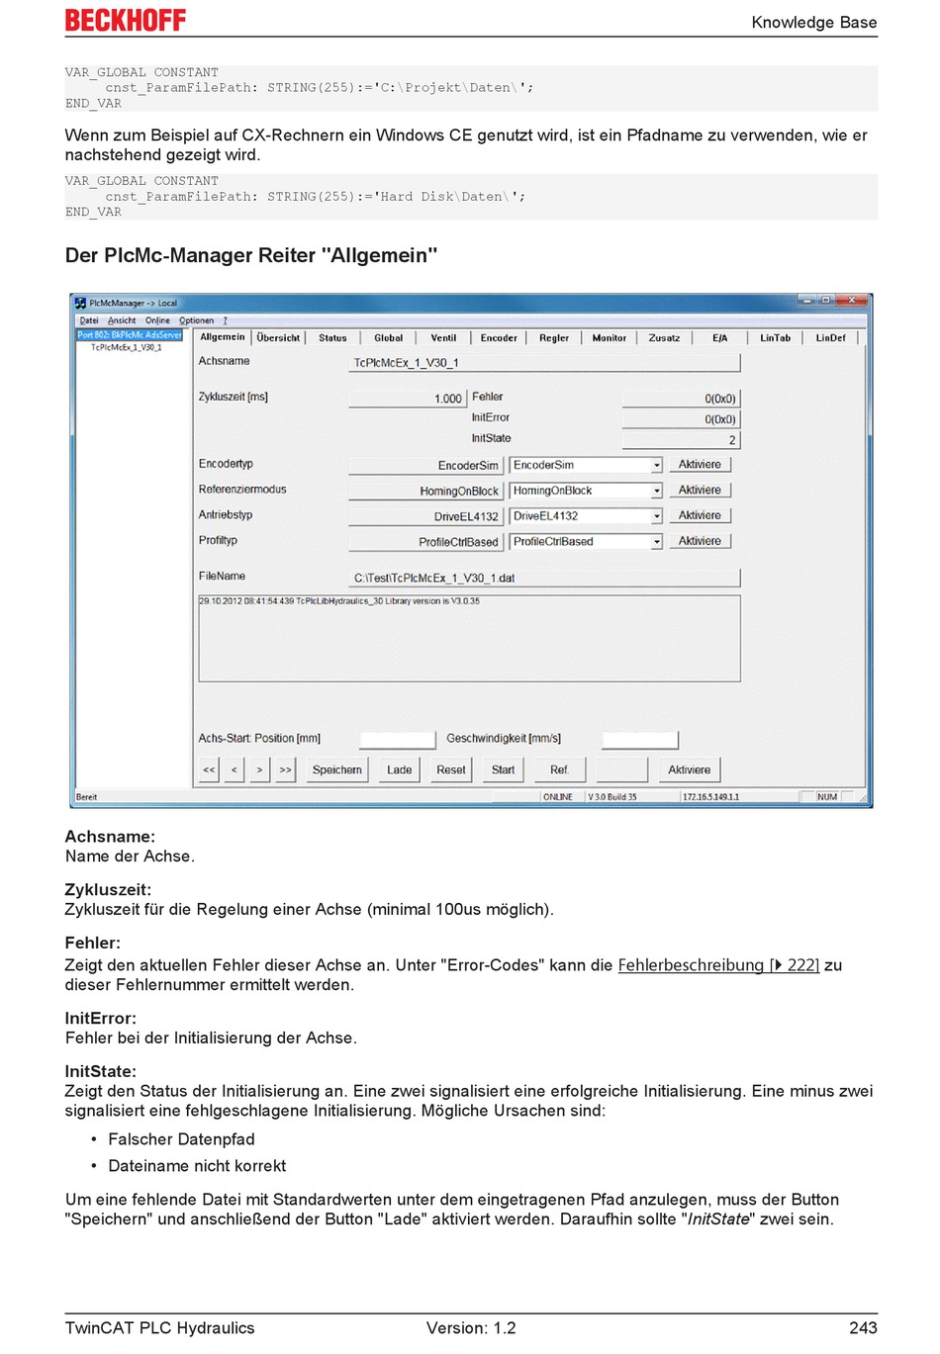
Task: Open the Online menu
Action: tap(157, 320)
